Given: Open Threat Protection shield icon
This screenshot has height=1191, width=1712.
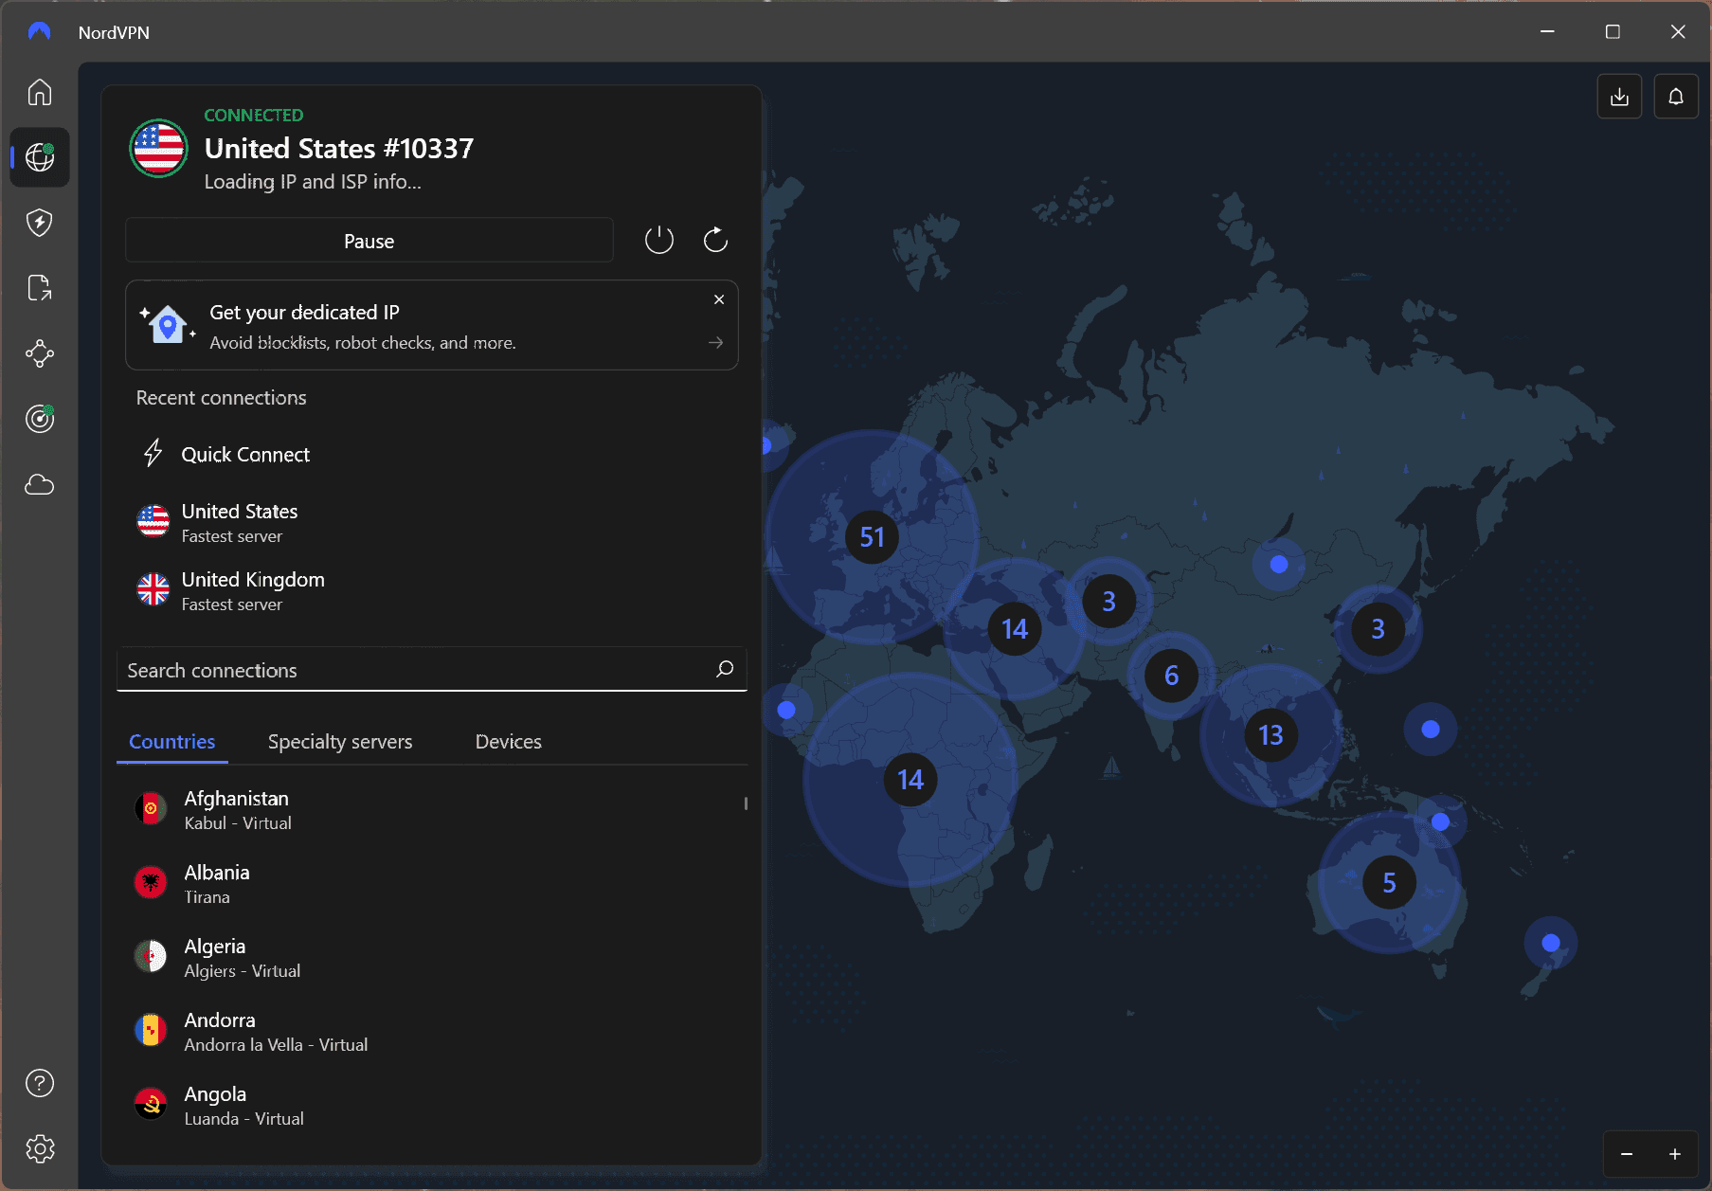Looking at the screenshot, I should coord(39,223).
